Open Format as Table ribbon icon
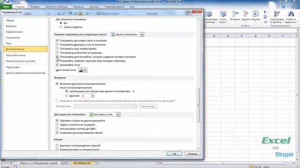This screenshot has height=168, width=300. click(209, 14)
